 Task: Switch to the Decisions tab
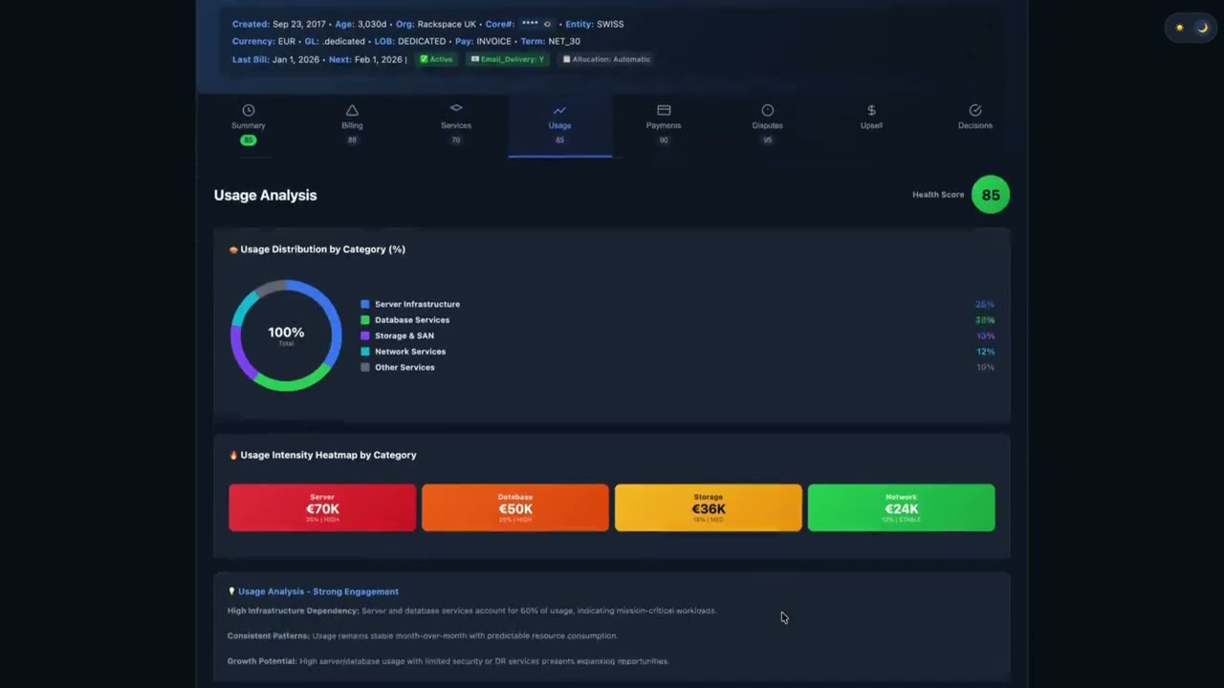point(975,124)
